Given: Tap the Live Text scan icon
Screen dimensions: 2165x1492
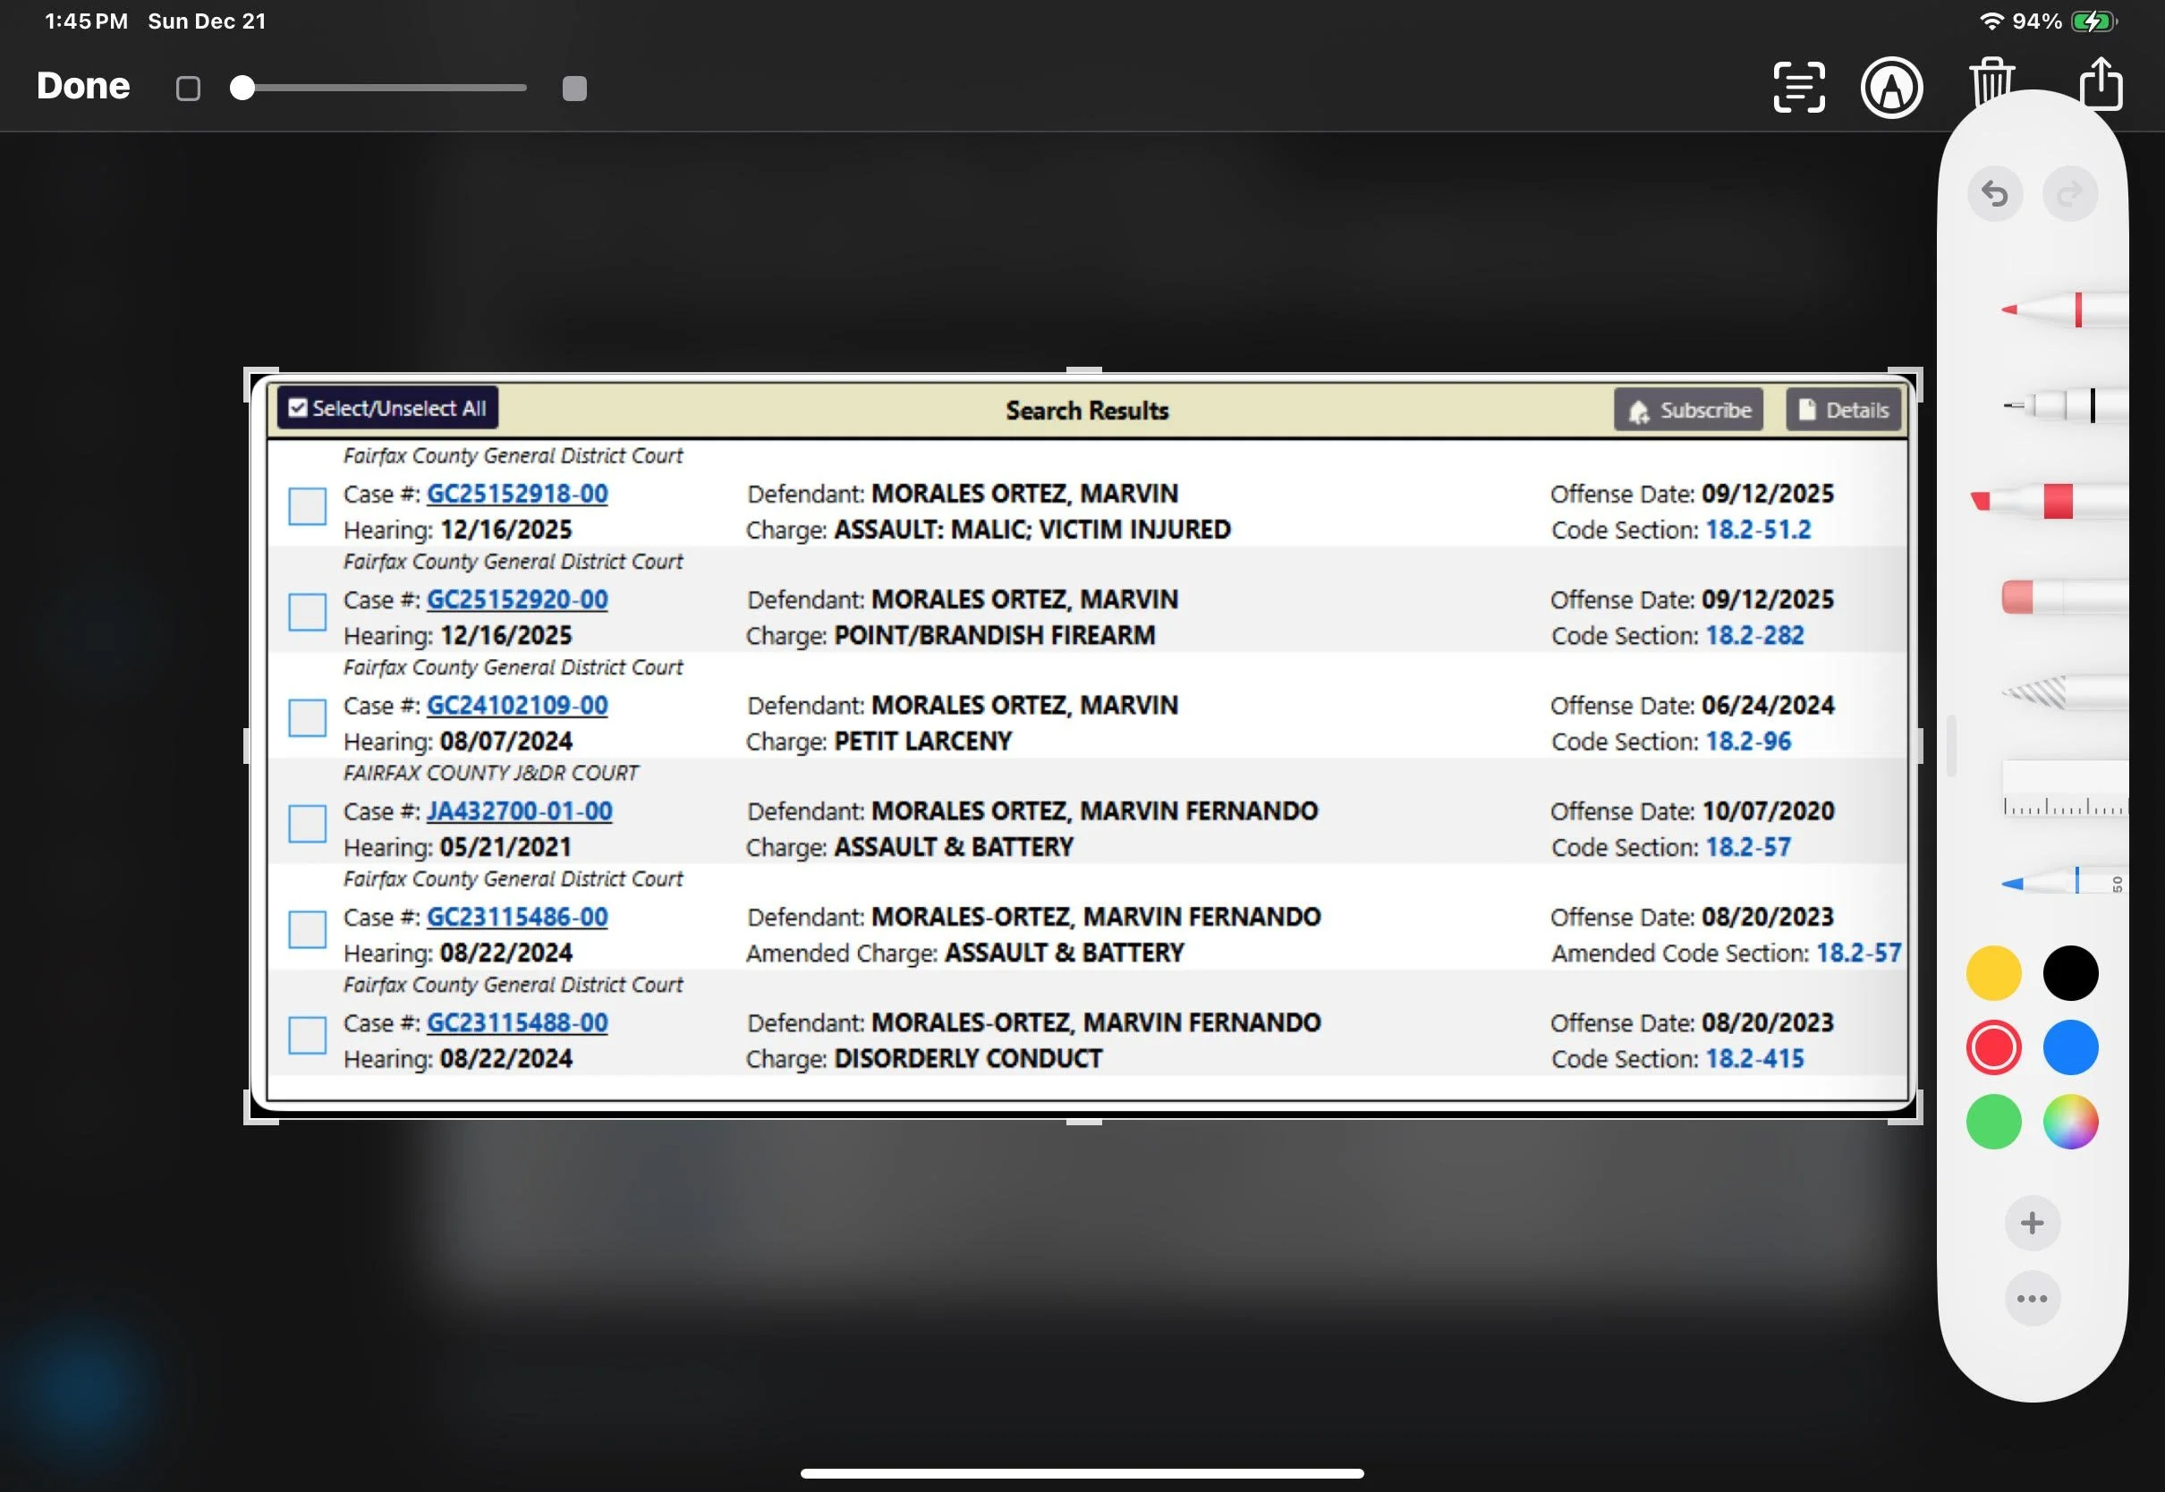Looking at the screenshot, I should click(1798, 88).
